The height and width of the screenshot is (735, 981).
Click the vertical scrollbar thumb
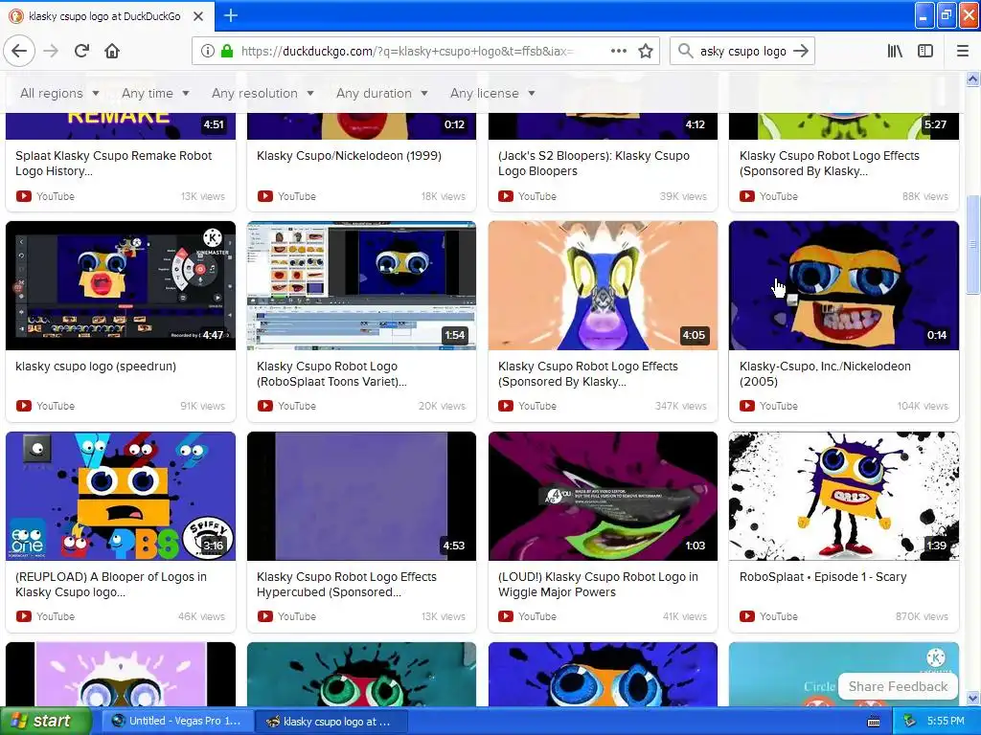(x=973, y=244)
